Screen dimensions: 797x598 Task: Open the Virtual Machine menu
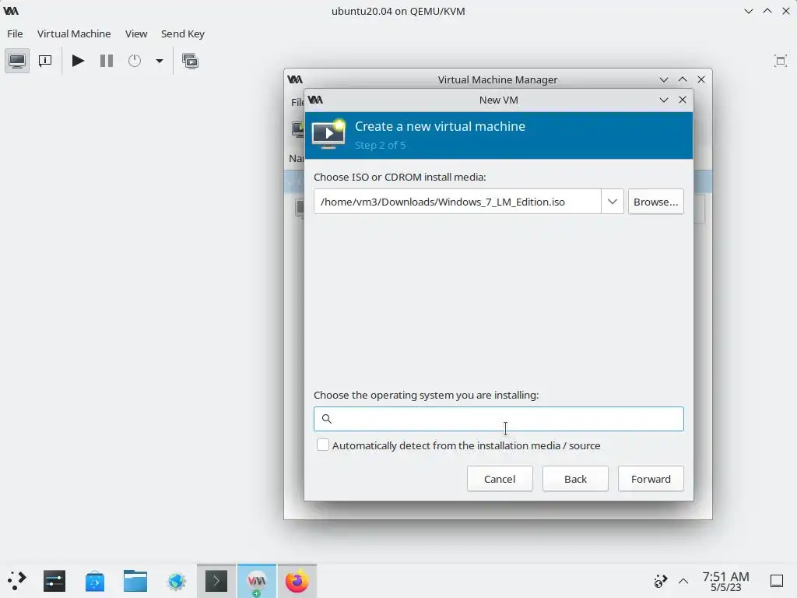point(74,33)
